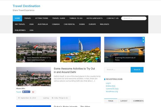The image size is (161, 107).
Task: Click the Delhi slider caption text
Action: [x=39, y=59]
